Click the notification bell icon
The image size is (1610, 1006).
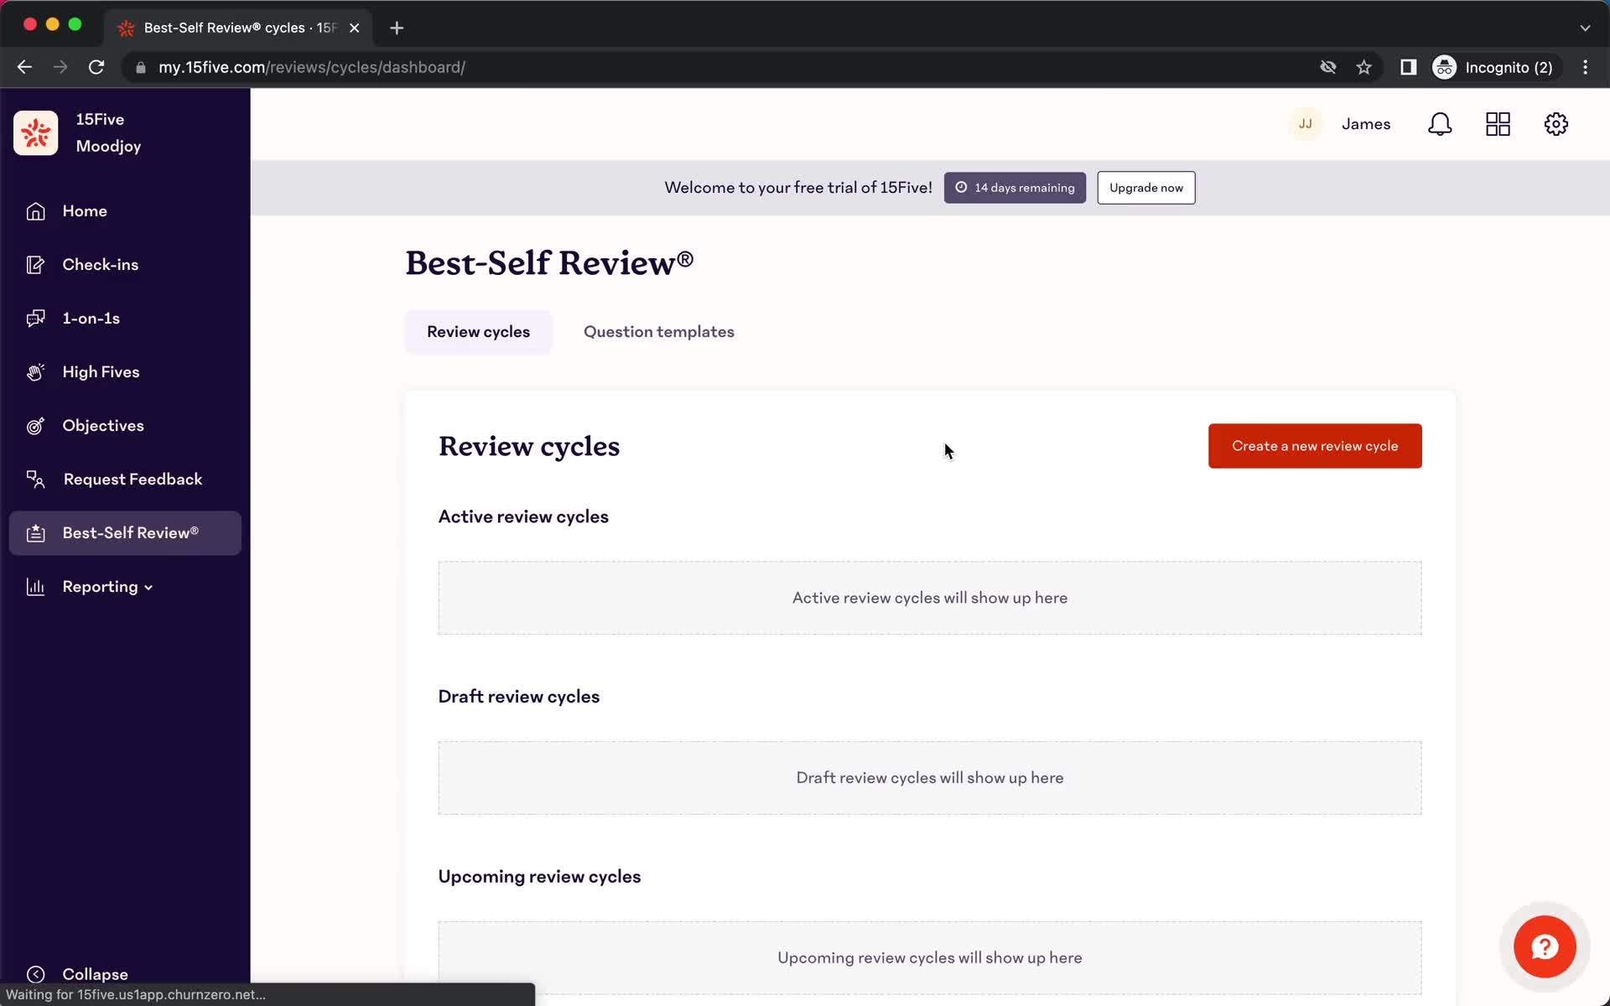pyautogui.click(x=1440, y=124)
